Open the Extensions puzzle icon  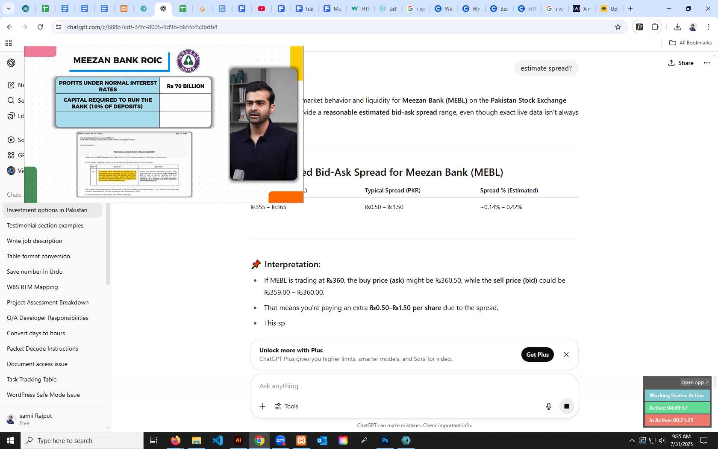[x=655, y=27]
